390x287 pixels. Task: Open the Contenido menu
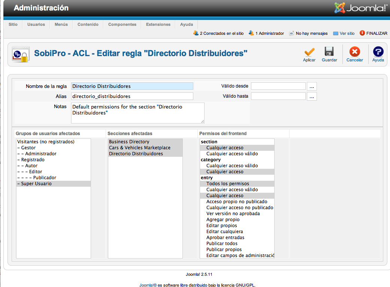tap(88, 24)
